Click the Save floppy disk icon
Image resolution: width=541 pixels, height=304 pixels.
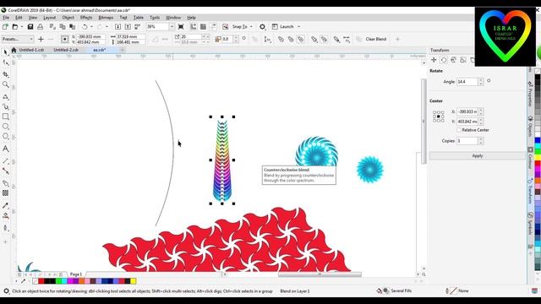30,26
